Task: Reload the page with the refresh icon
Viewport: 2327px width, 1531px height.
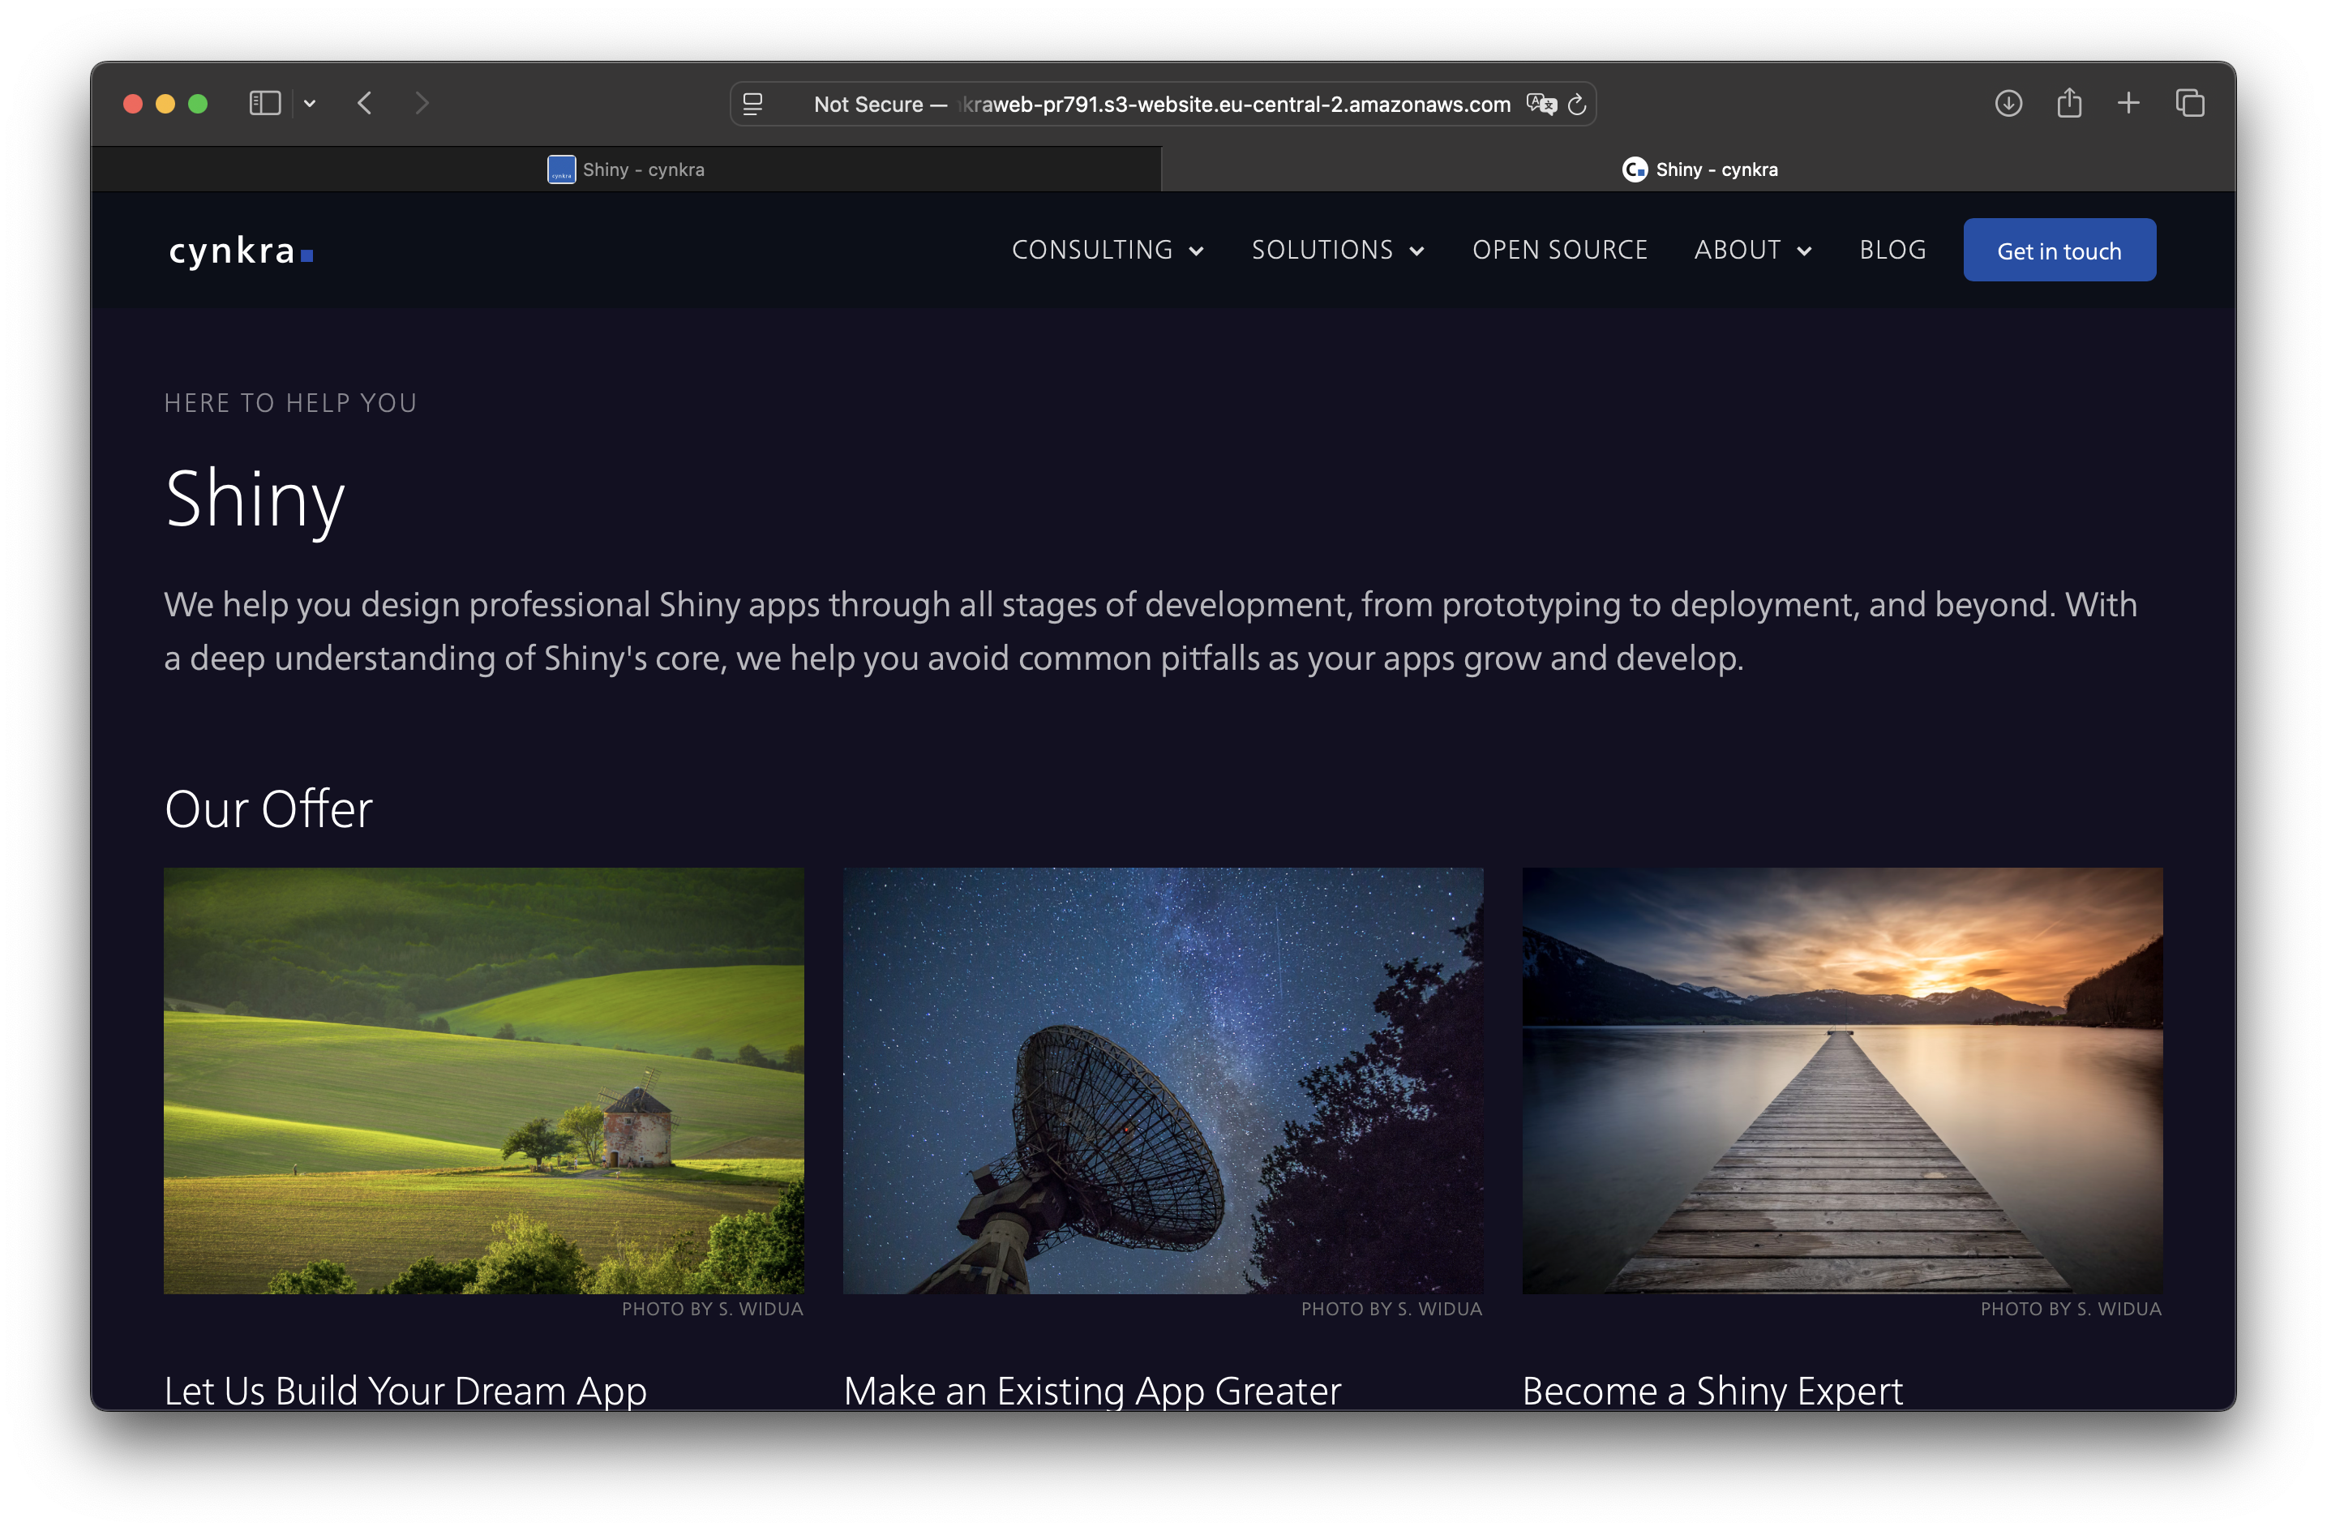Action: (1577, 105)
